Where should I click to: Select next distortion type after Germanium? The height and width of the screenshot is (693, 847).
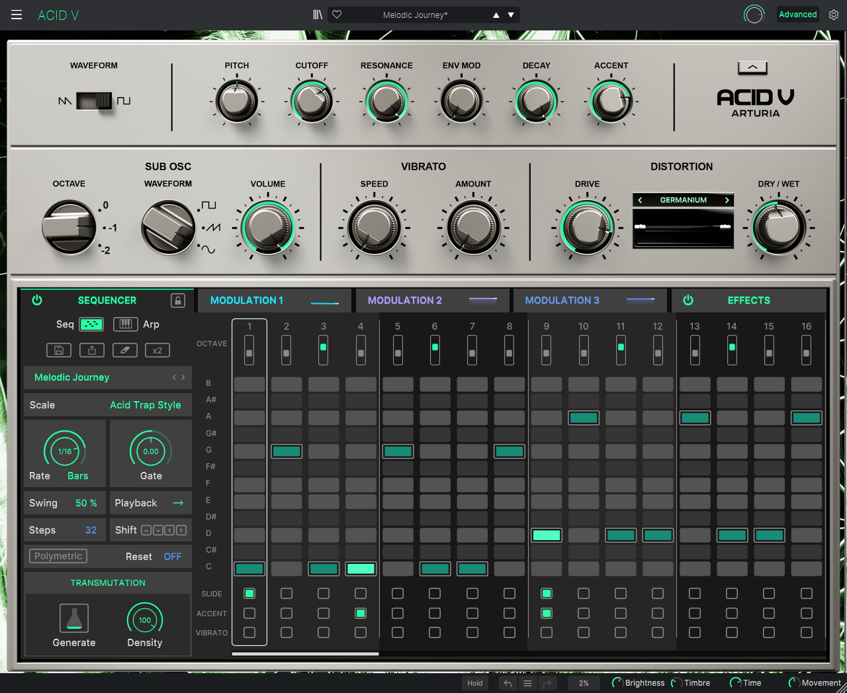pos(727,200)
